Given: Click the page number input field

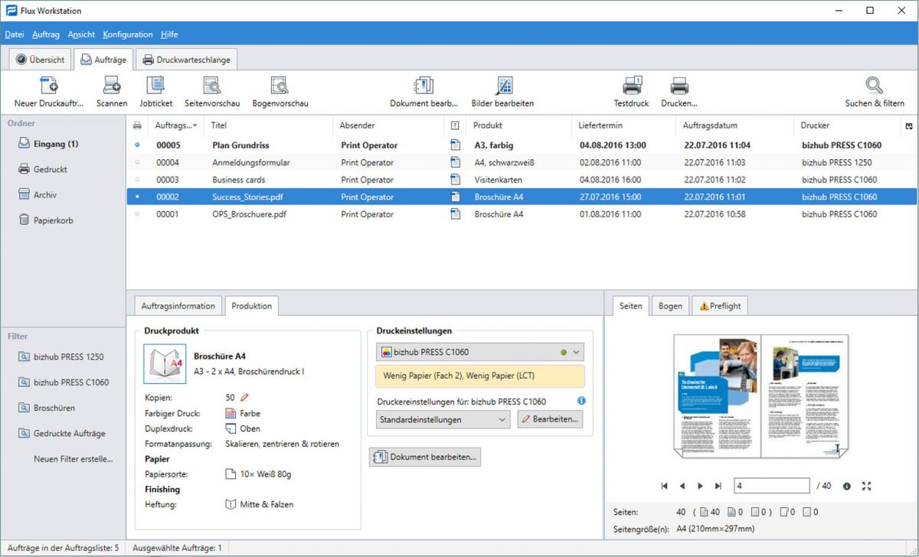Looking at the screenshot, I should pyautogui.click(x=771, y=486).
